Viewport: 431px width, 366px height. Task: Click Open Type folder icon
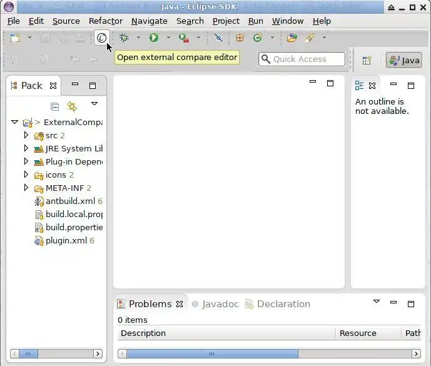[292, 38]
